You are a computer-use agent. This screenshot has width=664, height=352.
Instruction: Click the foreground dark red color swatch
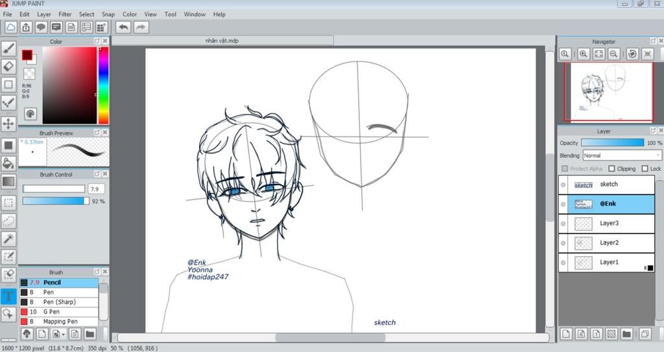coord(27,55)
